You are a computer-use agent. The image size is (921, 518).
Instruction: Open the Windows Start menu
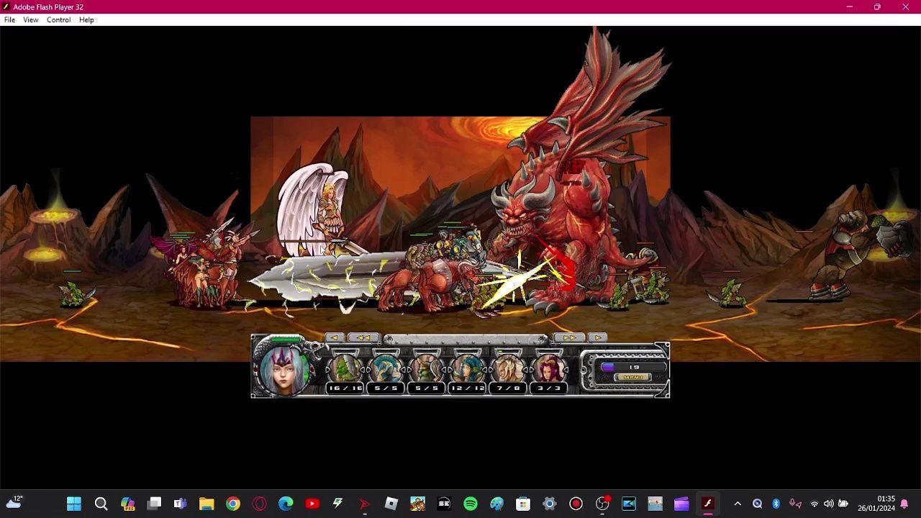coord(74,504)
